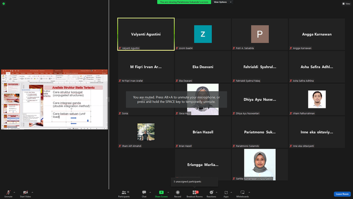The image size is (353, 199).
Task: Open Reactions menu
Action: tap(211, 193)
